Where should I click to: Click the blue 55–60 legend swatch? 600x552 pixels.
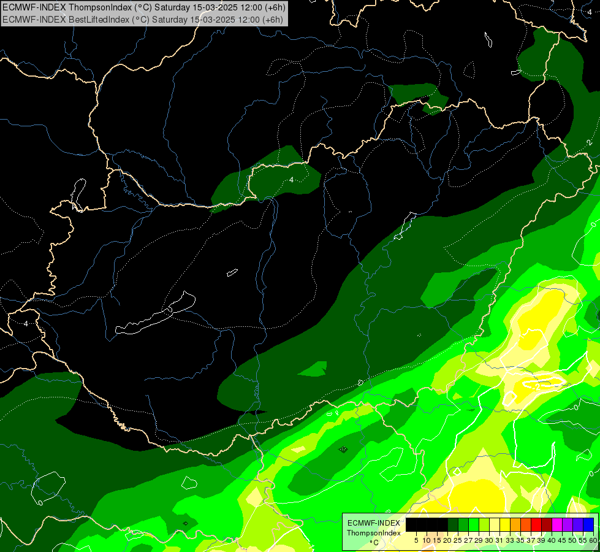pyautogui.click(x=588, y=525)
